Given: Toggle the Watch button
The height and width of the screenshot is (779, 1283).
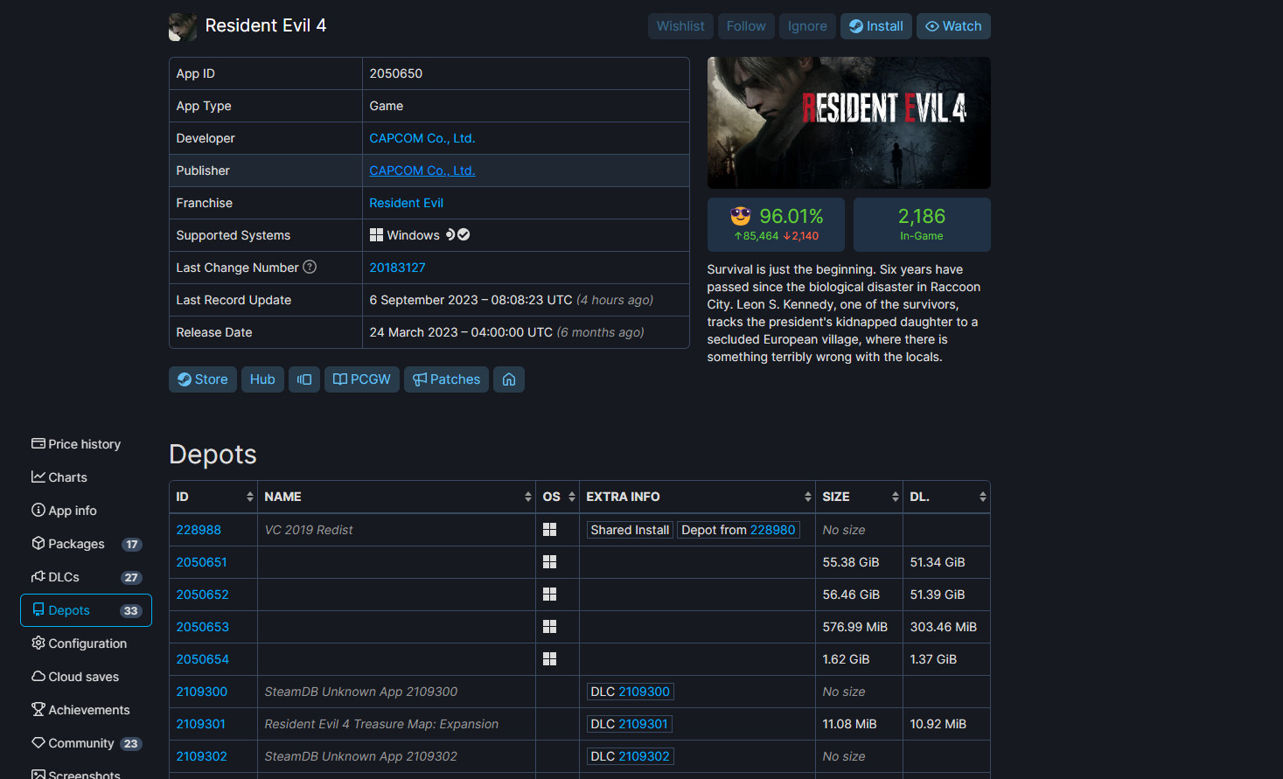Looking at the screenshot, I should 953,26.
